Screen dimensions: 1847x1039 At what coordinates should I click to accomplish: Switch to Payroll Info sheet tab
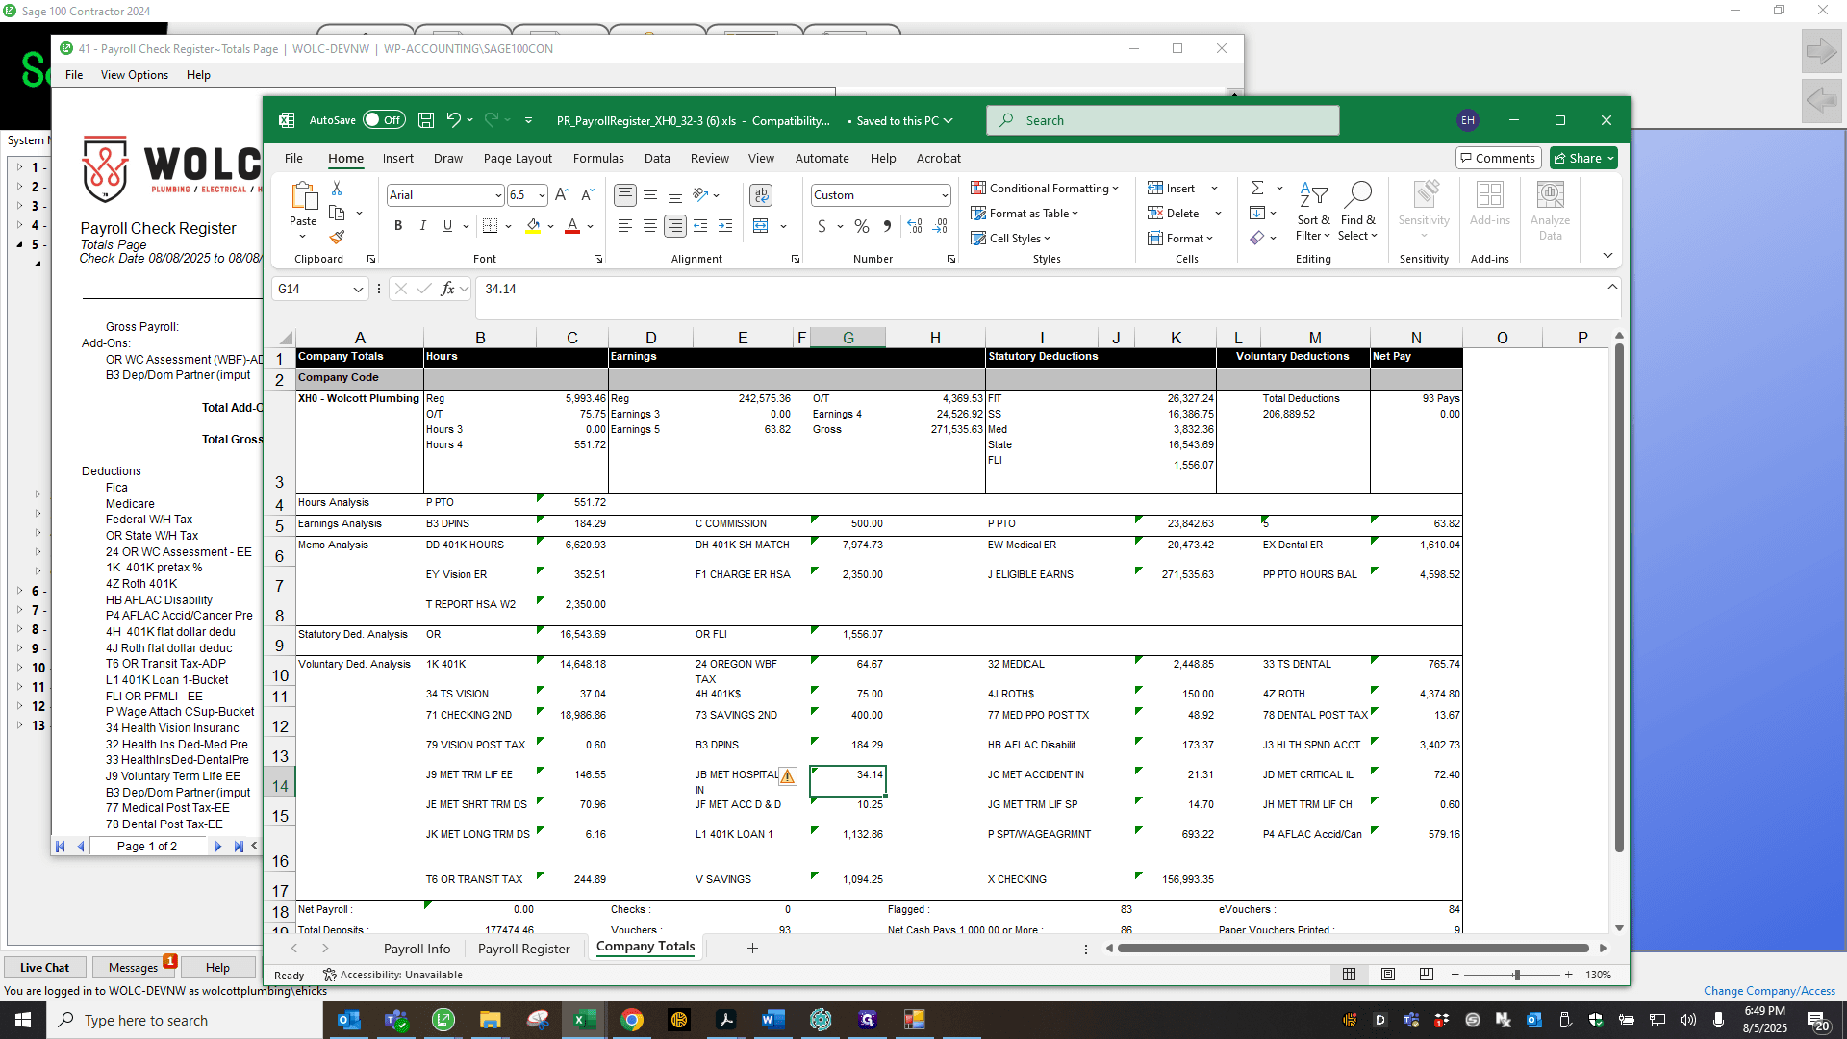[417, 949]
